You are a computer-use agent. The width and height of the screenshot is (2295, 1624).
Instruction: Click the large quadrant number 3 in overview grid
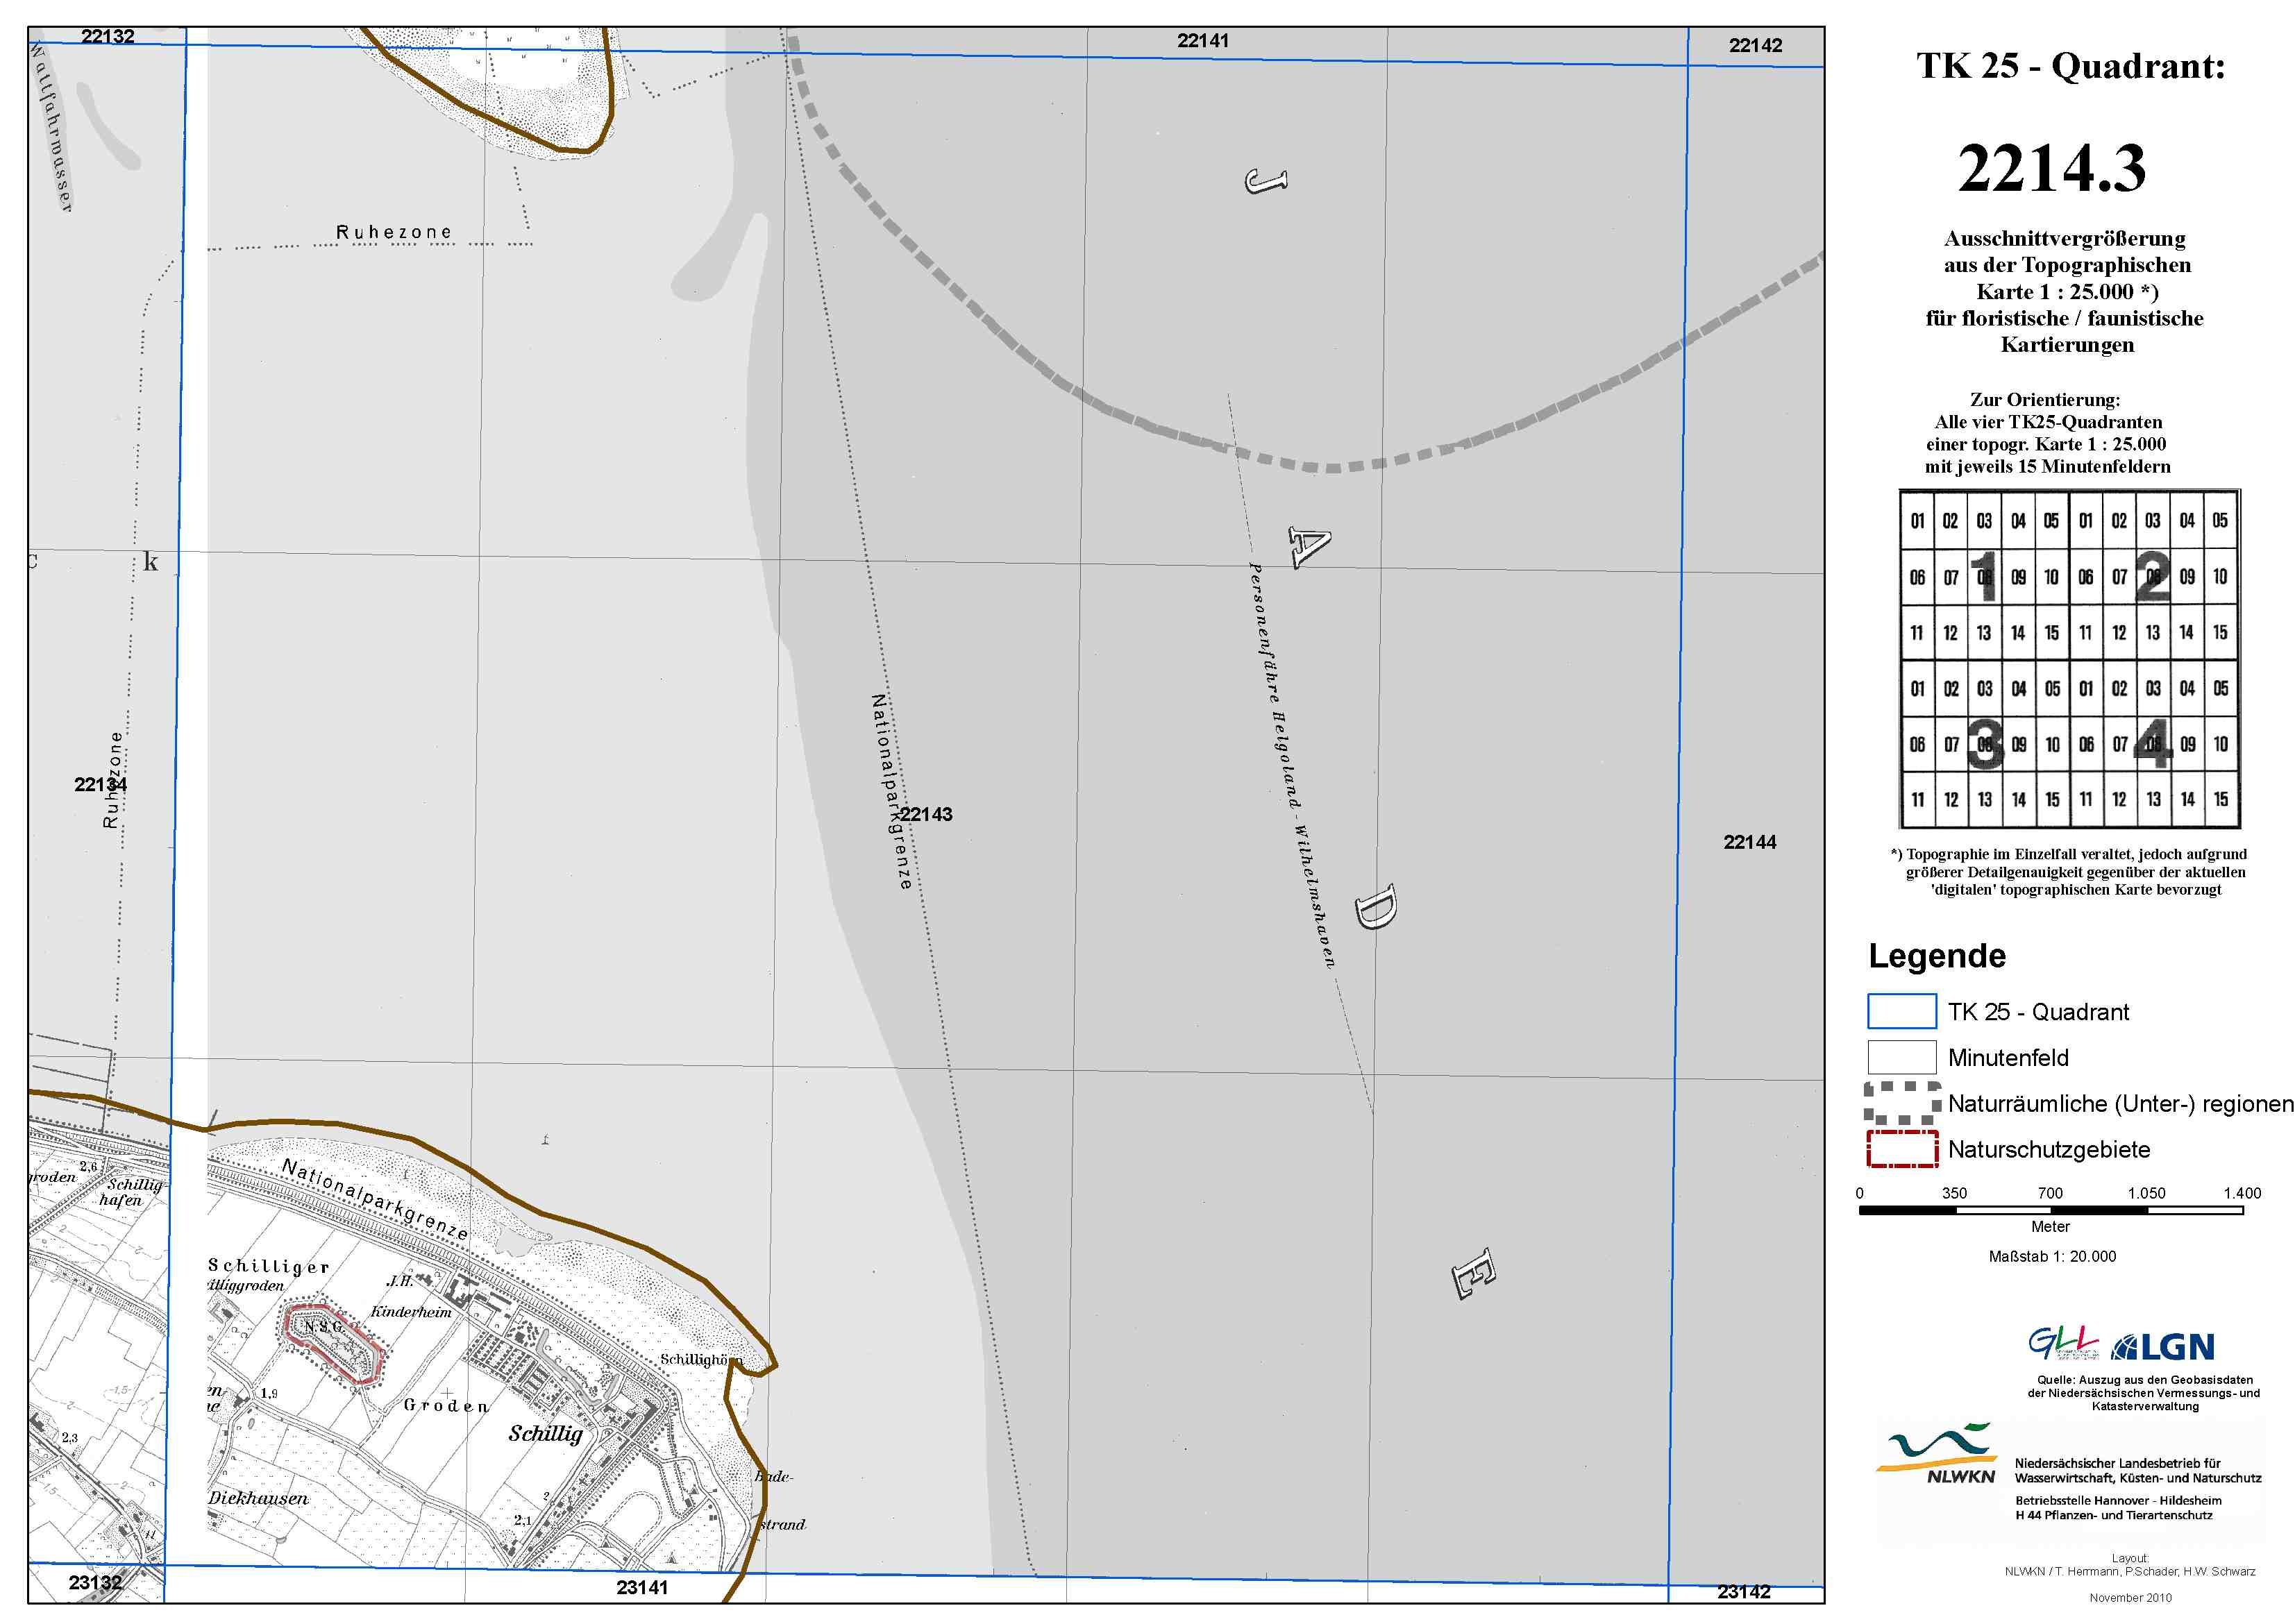[x=1985, y=744]
